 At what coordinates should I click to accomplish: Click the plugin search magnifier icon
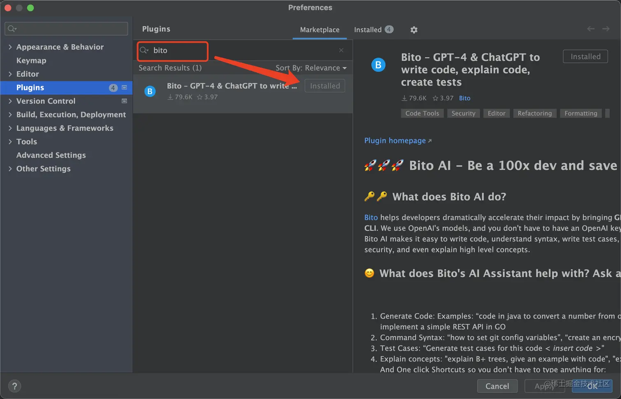click(144, 50)
